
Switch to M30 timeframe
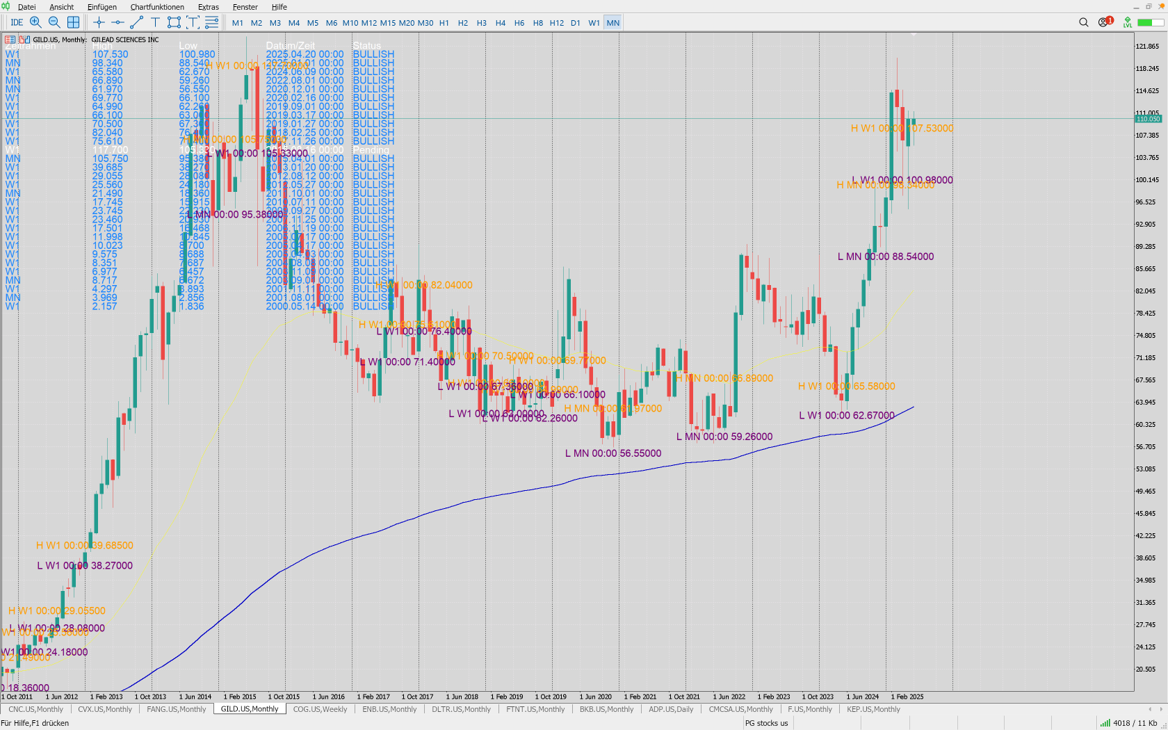(x=425, y=23)
